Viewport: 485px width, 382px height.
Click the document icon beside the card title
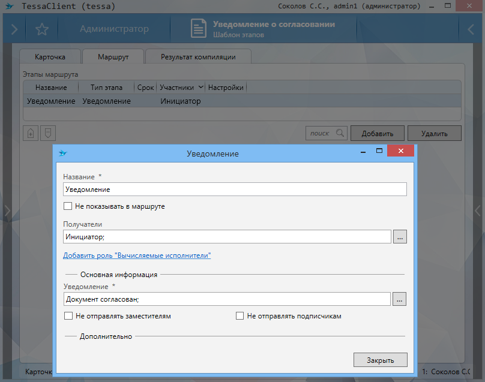tap(198, 29)
